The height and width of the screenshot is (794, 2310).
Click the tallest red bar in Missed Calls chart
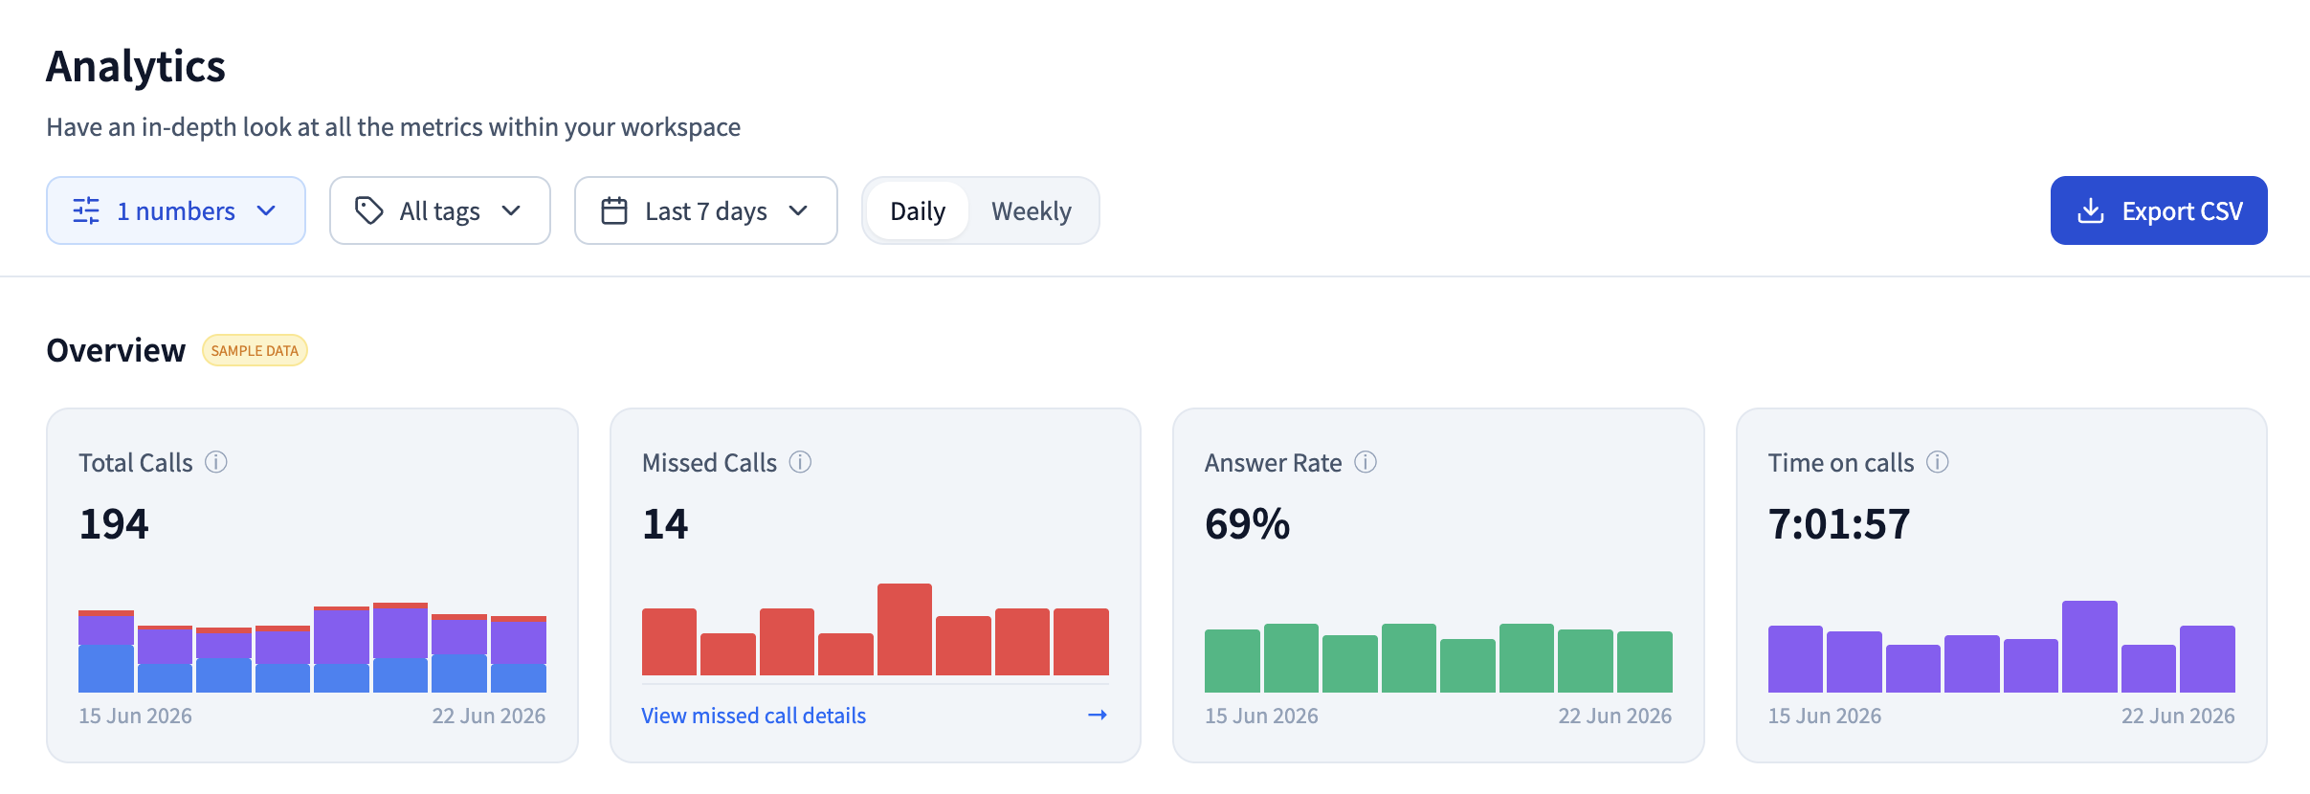point(904,629)
